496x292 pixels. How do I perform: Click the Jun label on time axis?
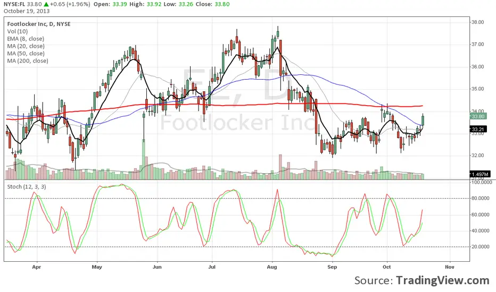pyautogui.click(x=157, y=267)
